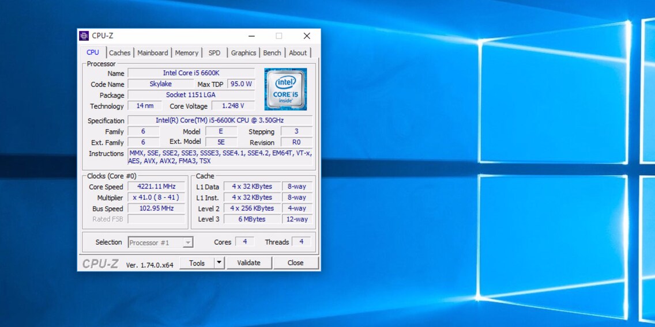Click the version text 'Ver. 1.74.0.x64'

click(149, 265)
